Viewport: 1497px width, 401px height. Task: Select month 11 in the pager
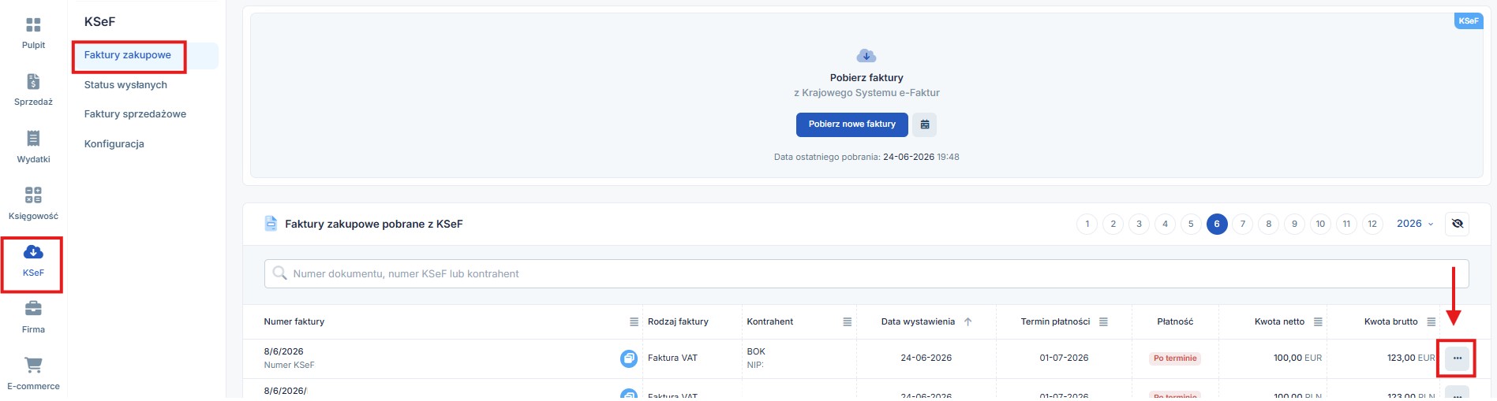1346,225
